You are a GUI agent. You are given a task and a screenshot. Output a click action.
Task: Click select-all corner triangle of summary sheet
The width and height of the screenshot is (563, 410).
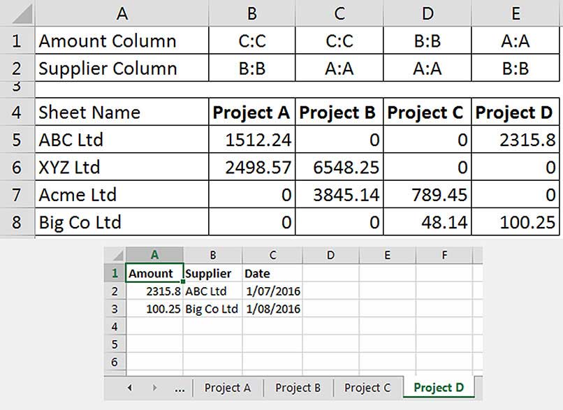tap(17, 13)
